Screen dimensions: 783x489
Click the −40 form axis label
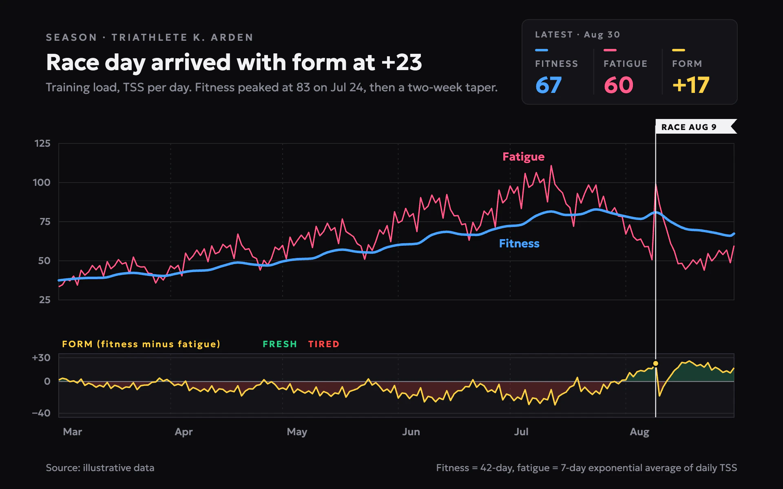(41, 413)
